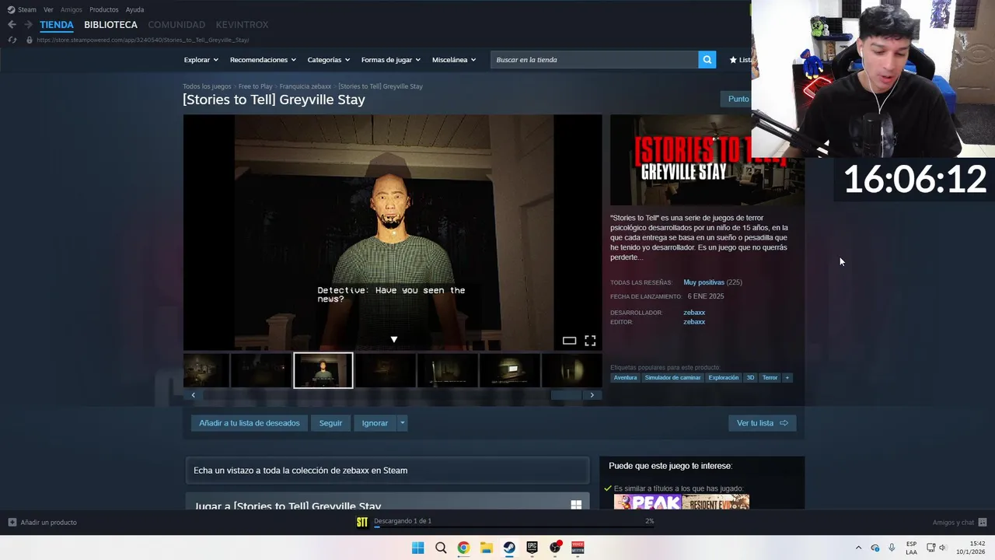Open Epic Games Launcher from the taskbar

pyautogui.click(x=532, y=548)
